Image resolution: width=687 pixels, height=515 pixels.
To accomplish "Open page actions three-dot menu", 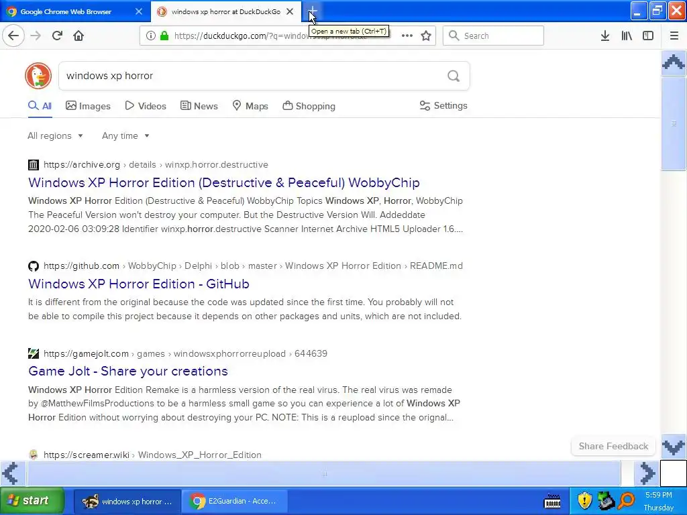I will tap(407, 36).
